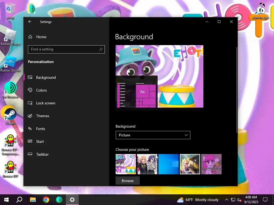Screen dimensions: 274x205
Task: Open Tor Browser from the taskbar
Action: coord(59,200)
